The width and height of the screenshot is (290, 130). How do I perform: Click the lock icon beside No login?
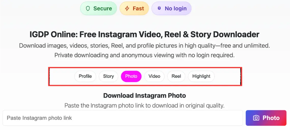[x=159, y=8]
